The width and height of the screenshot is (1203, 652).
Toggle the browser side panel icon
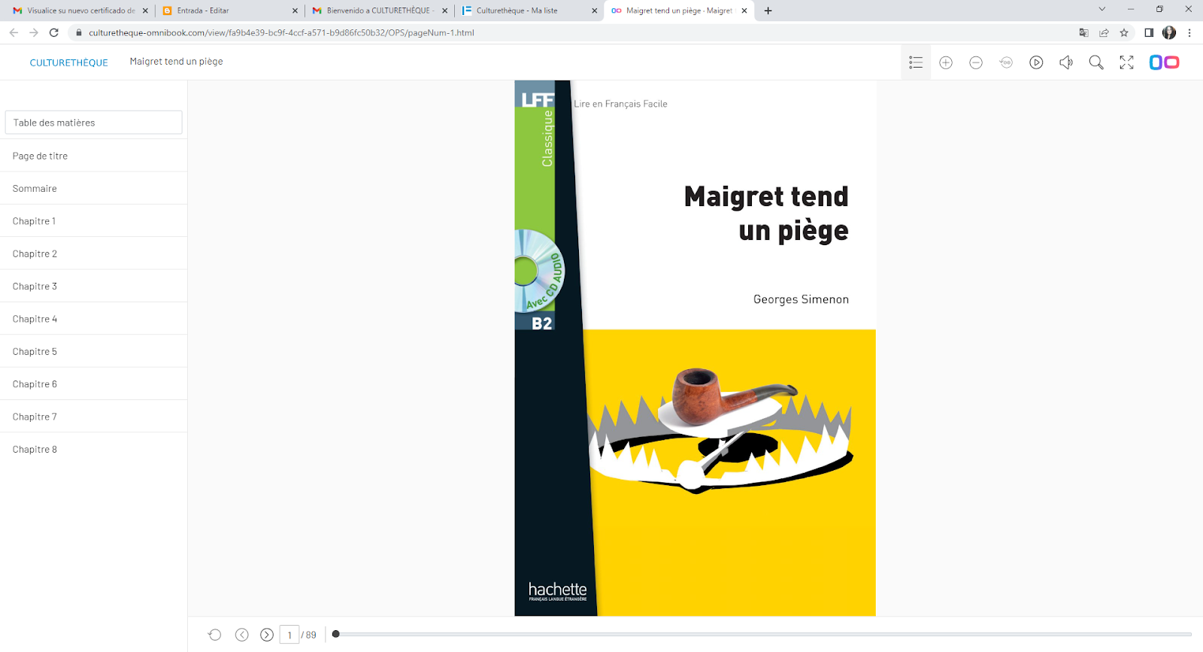1149,32
